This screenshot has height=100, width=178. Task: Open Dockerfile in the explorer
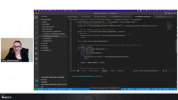tap(53, 39)
